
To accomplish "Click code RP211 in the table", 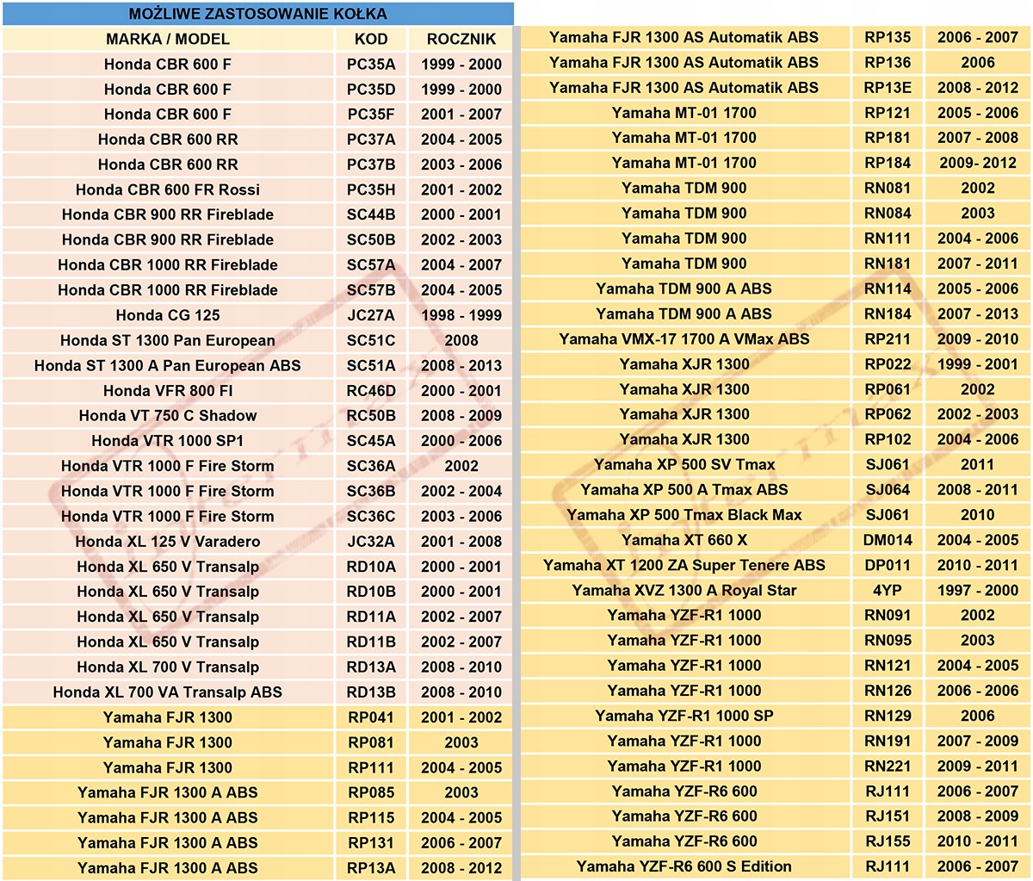I will pos(888,338).
